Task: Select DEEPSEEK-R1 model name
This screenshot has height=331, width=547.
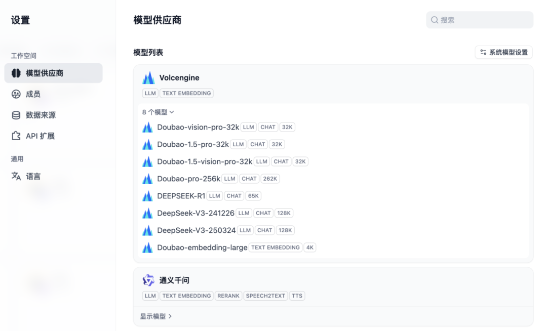Action: click(181, 196)
